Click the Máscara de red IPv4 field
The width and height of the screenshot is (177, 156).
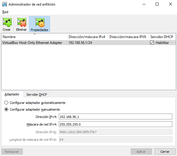[115, 124]
